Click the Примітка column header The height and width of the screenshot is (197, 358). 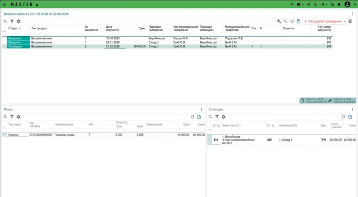point(288,28)
